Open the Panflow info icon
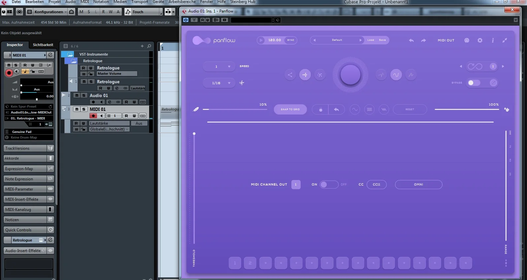The height and width of the screenshot is (280, 527). click(493, 40)
